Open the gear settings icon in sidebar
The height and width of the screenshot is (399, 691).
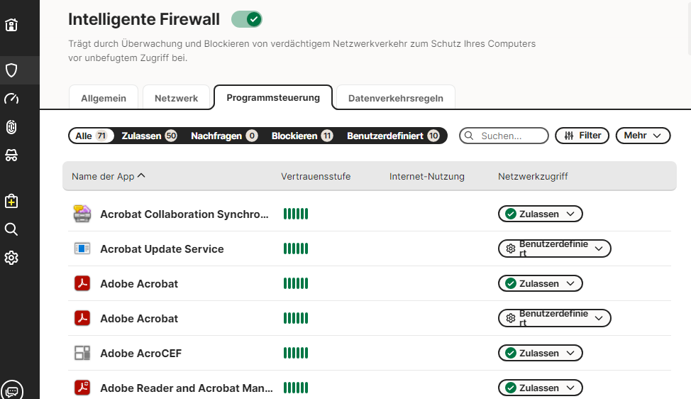pos(11,258)
